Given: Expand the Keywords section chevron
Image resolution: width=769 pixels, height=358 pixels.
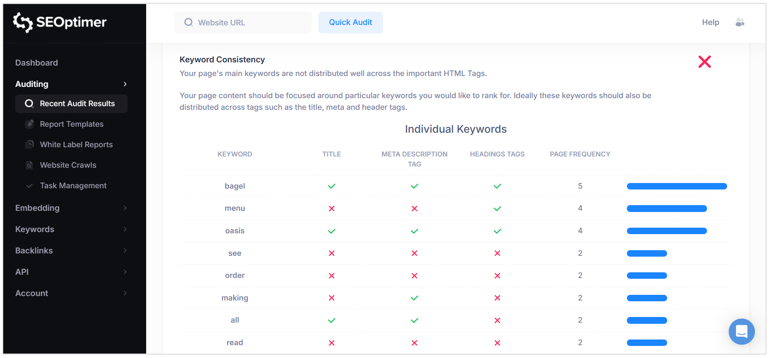Looking at the screenshot, I should coord(125,229).
